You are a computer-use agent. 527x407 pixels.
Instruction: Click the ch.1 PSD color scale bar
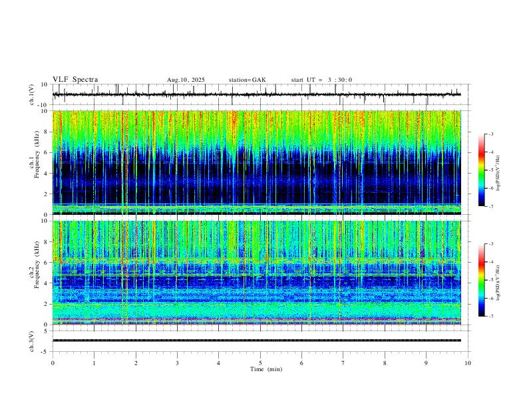point(482,170)
